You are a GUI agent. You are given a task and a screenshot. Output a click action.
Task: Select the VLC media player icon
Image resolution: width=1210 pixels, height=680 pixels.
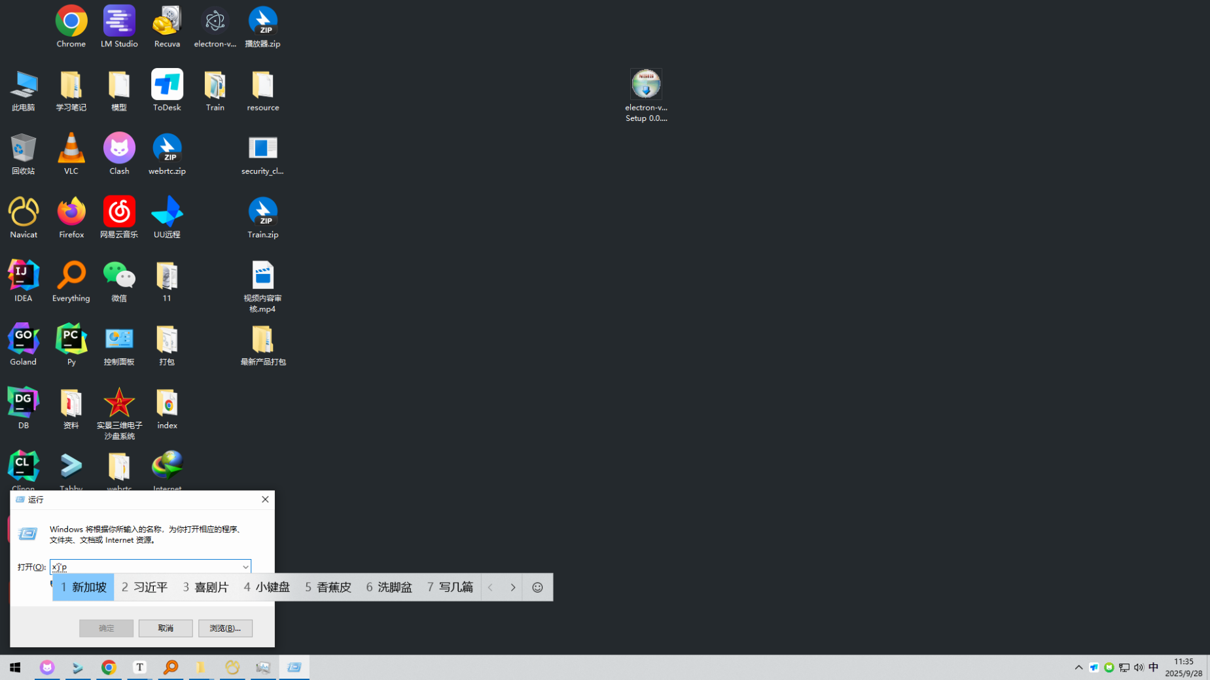[x=71, y=150]
